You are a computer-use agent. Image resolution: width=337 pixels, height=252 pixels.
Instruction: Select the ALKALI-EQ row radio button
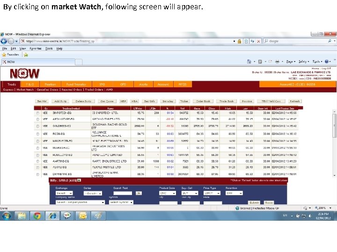point(38,168)
